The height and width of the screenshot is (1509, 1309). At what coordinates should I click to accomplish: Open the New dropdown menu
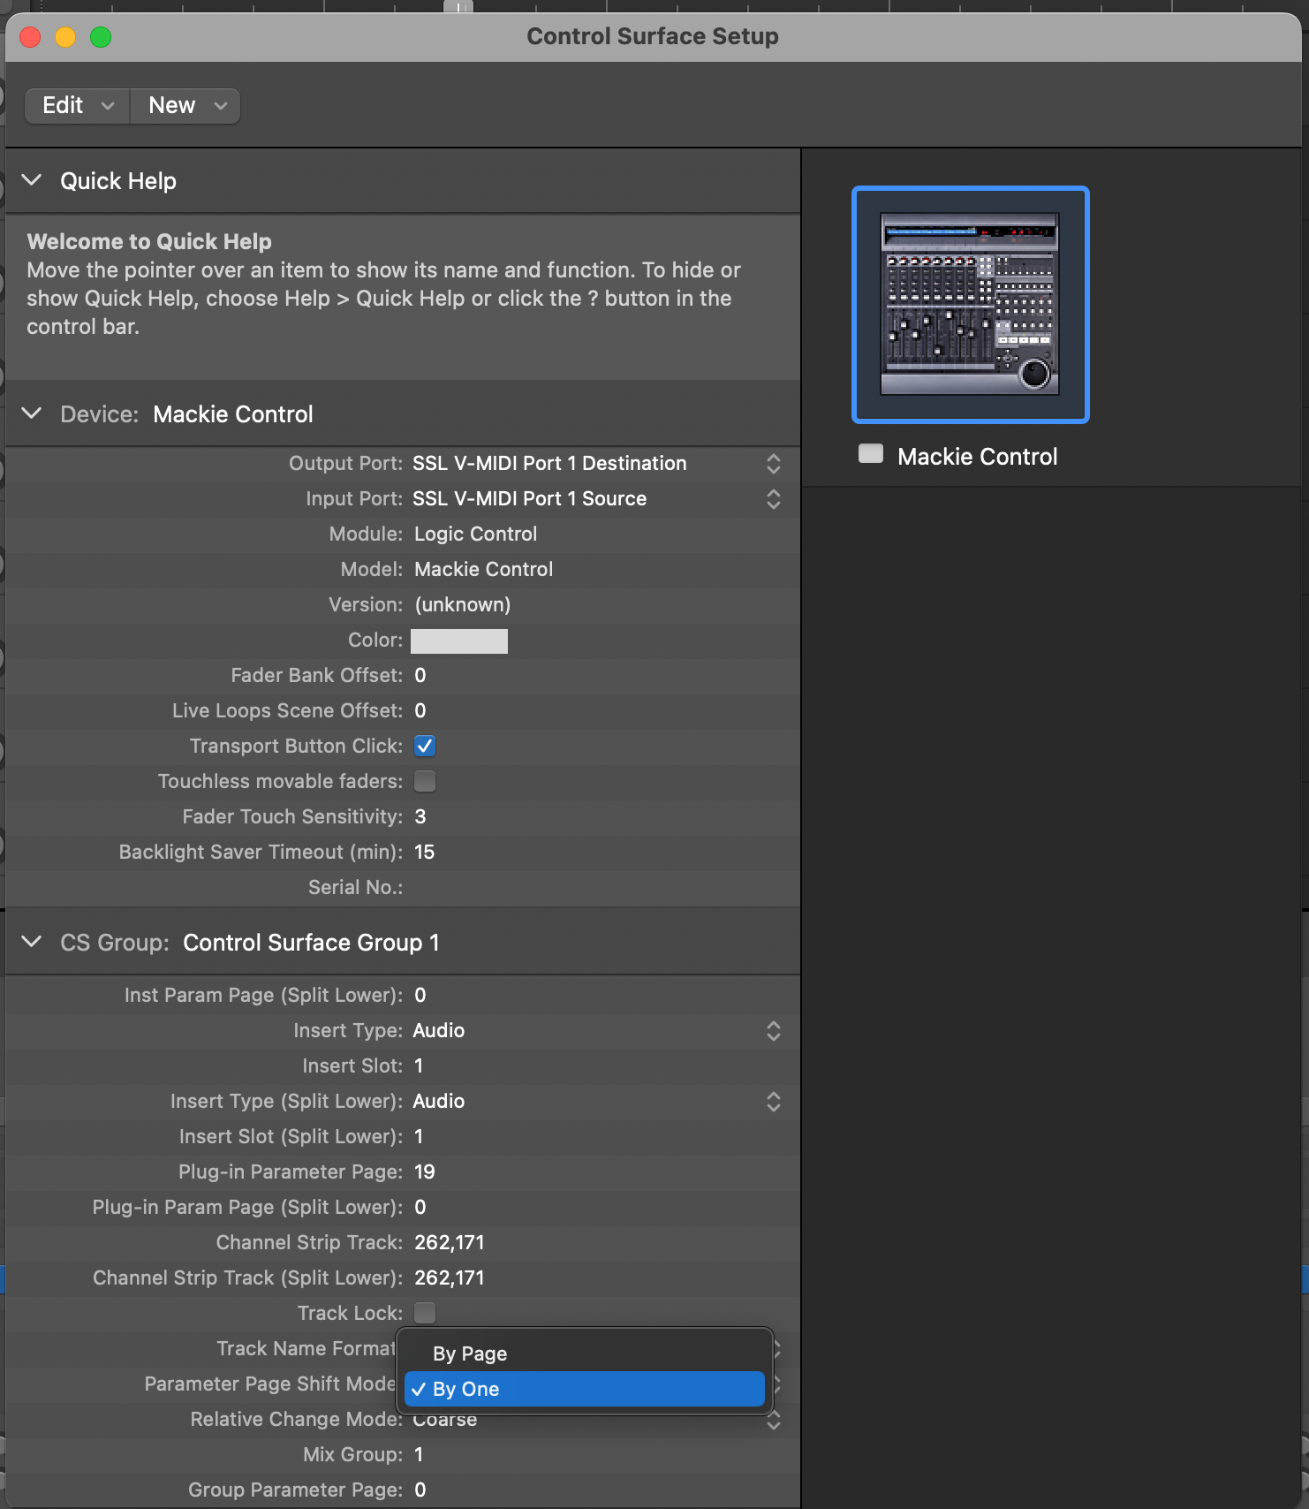pyautogui.click(x=185, y=106)
